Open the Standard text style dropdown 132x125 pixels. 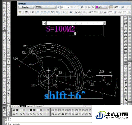pos(26,7)
